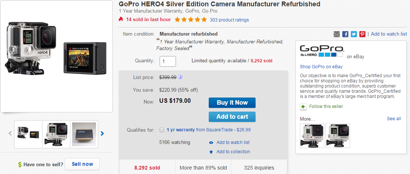Click the eye icon beside watch list

[x=211, y=142]
